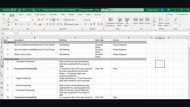The height and width of the screenshot is (107, 190).
Task: Switch to the View tab
Action: [80, 15]
